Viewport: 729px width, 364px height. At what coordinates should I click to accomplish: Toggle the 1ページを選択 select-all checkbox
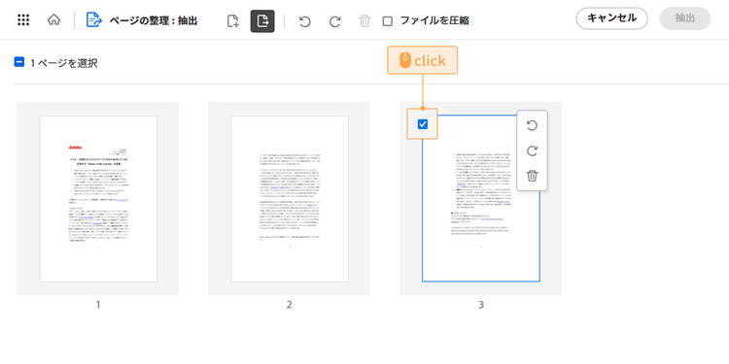(x=19, y=62)
